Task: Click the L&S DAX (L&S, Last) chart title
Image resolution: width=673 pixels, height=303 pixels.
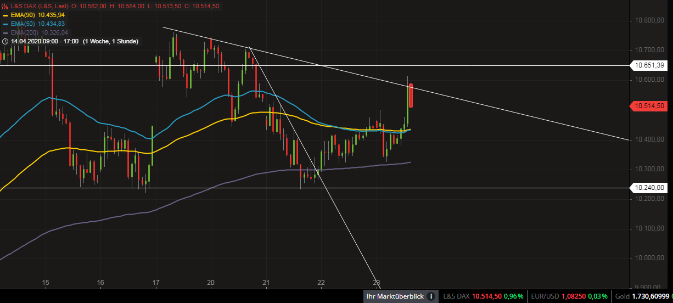Action: 39,6
